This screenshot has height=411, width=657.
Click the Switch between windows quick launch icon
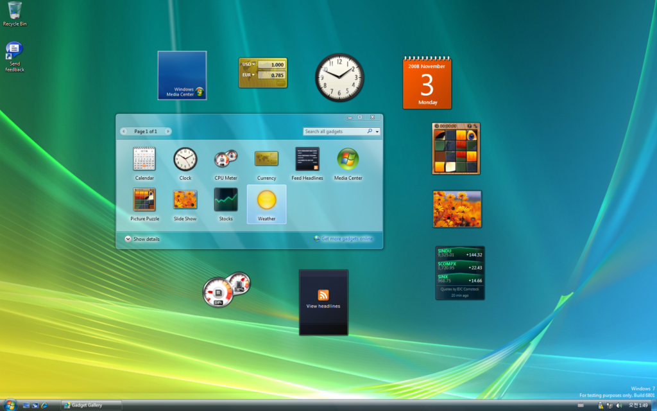pos(35,406)
